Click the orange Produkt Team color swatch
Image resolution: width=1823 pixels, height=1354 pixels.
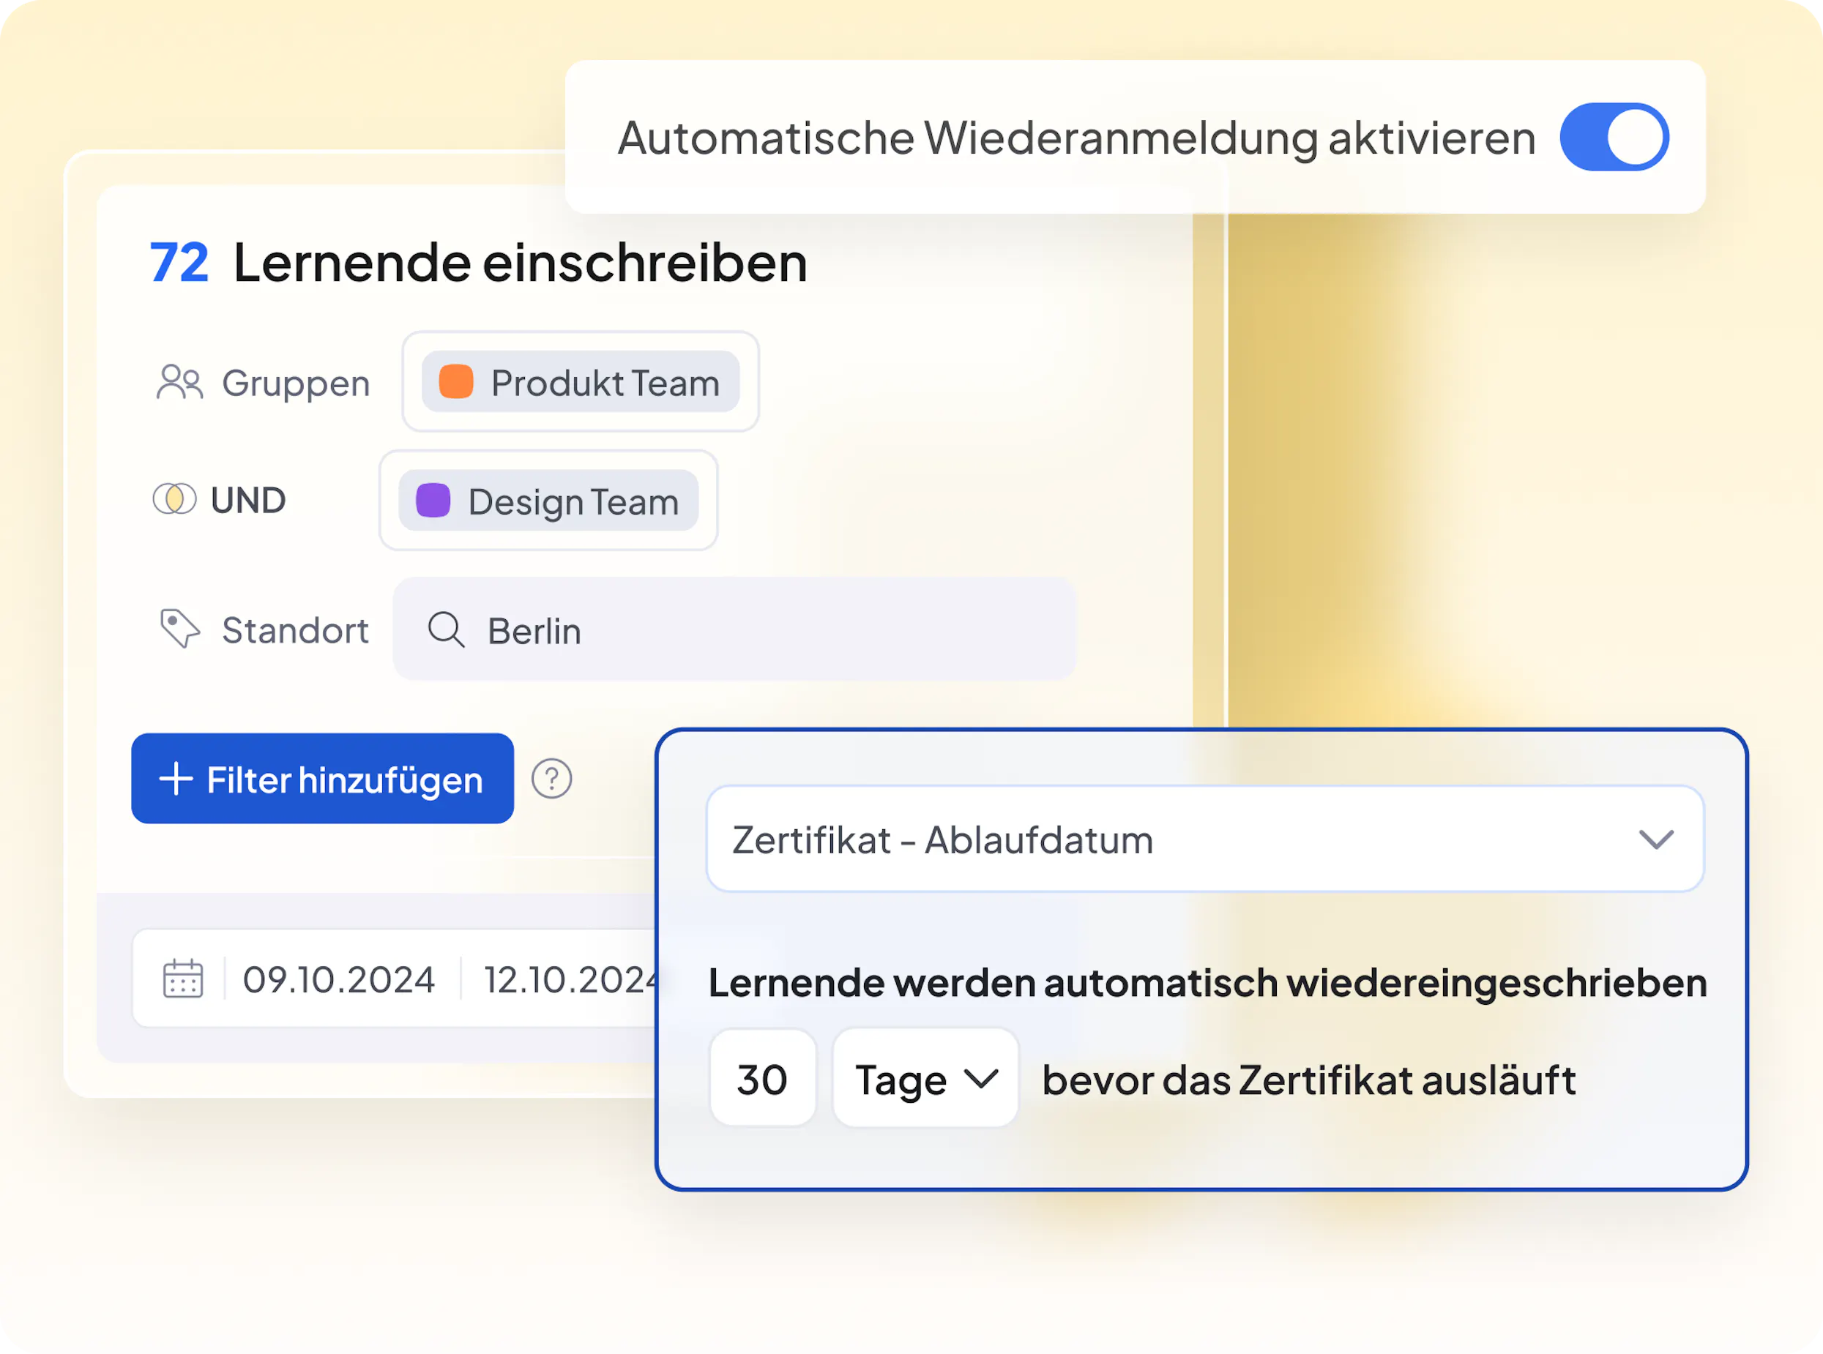click(455, 382)
